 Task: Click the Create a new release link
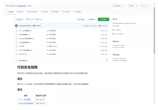(x=118, y=47)
